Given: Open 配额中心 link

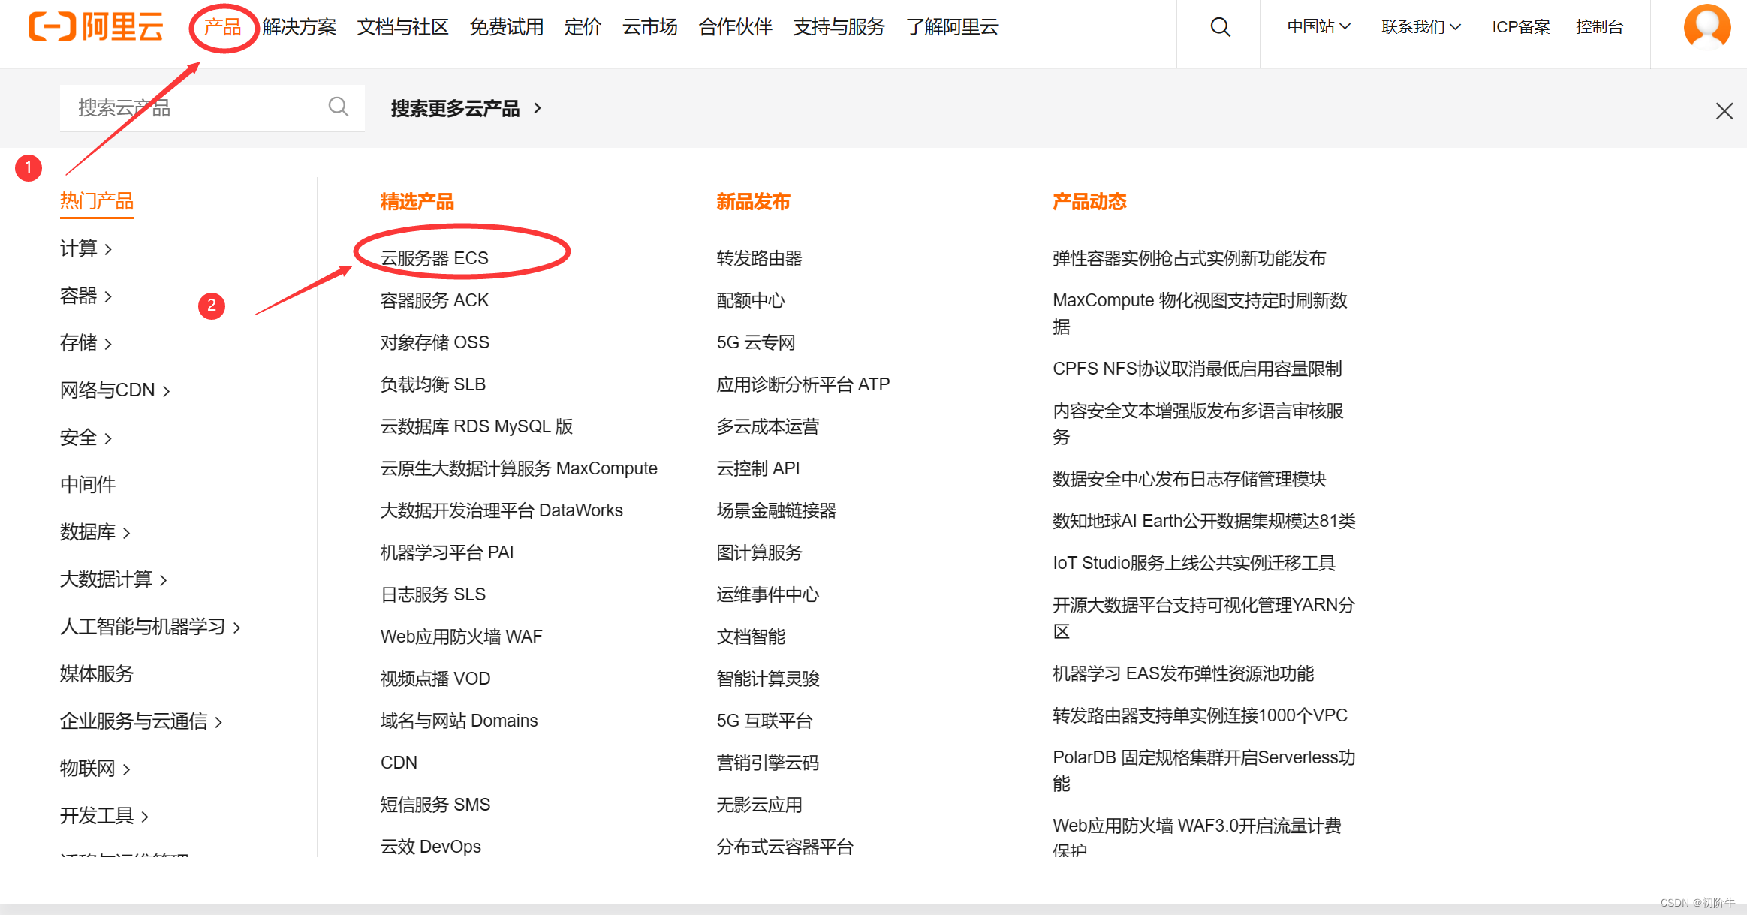Looking at the screenshot, I should [x=751, y=300].
